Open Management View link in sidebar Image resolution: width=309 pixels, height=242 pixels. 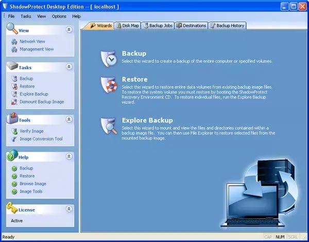tap(37, 49)
